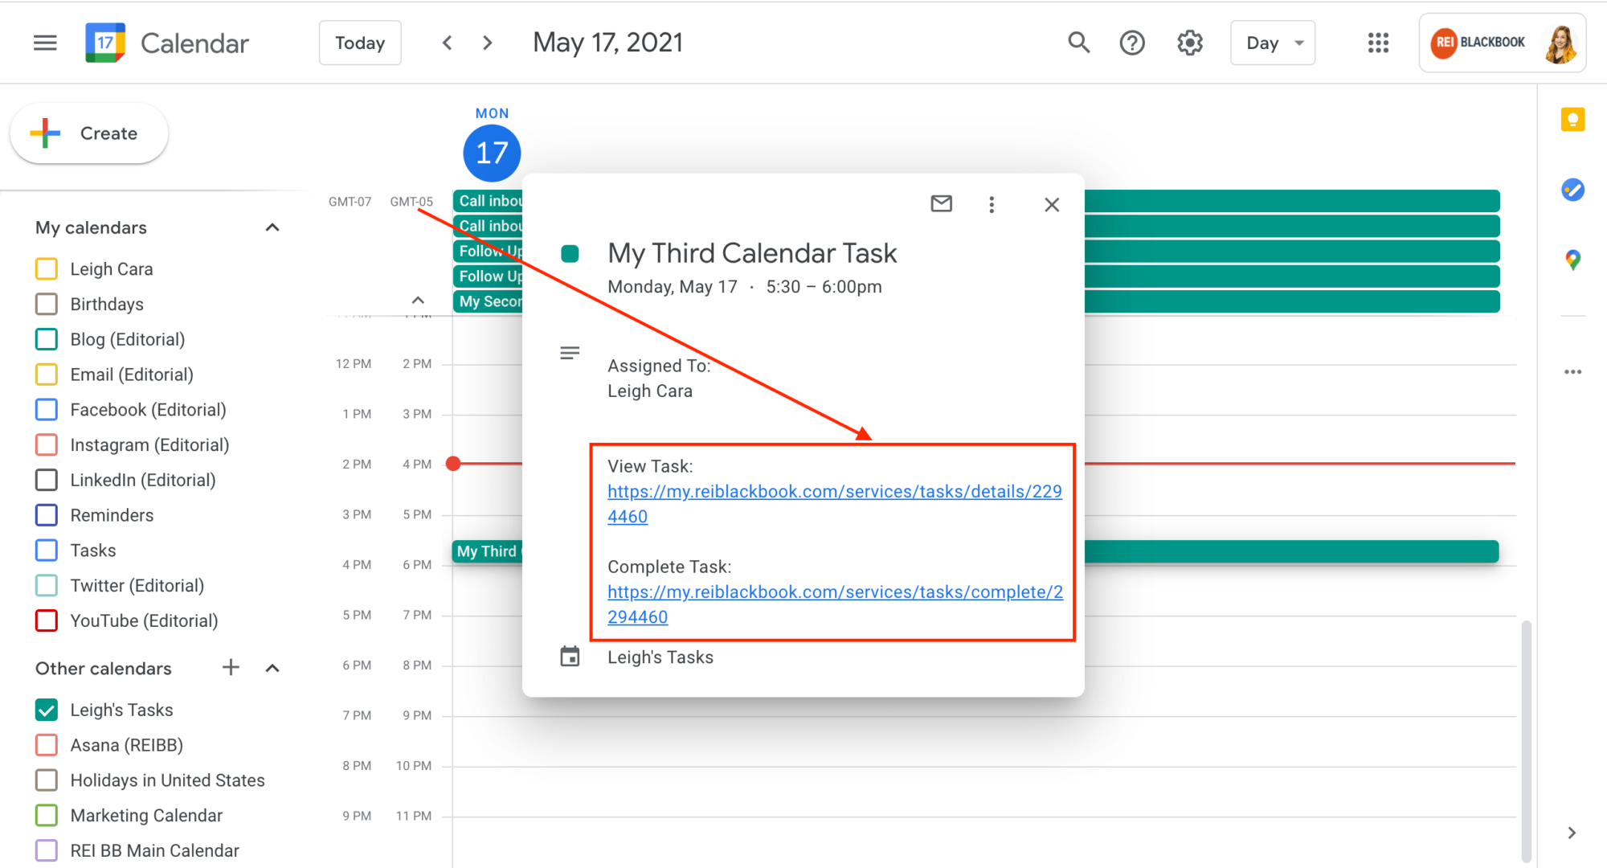Image resolution: width=1607 pixels, height=868 pixels.
Task: Open event popup options menu
Action: pos(992,205)
